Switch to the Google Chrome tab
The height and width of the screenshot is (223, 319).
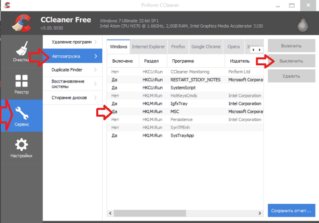pyautogui.click(x=206, y=46)
